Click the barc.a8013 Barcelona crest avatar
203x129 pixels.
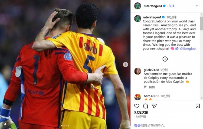[x=137, y=97]
